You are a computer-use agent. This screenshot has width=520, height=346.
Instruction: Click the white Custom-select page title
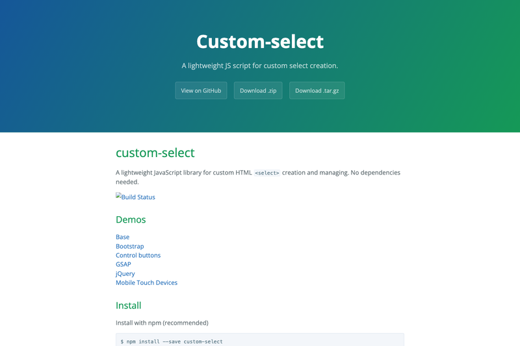[x=260, y=42]
